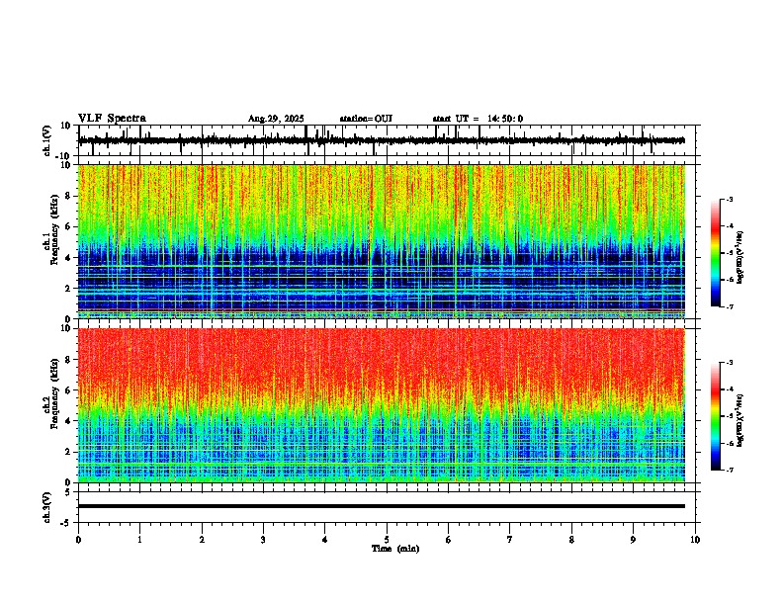Click the "start UT = 14:50: 0" label
This screenshot has height=605, width=783.
[478, 119]
